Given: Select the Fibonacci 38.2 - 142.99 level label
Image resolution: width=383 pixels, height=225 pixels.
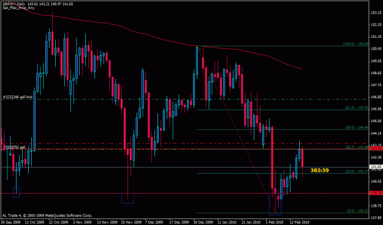Looking at the screenshot, I should click(357, 147).
